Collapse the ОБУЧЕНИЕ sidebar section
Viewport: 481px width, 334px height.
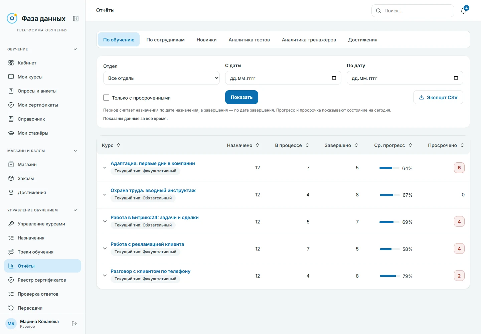coord(75,49)
